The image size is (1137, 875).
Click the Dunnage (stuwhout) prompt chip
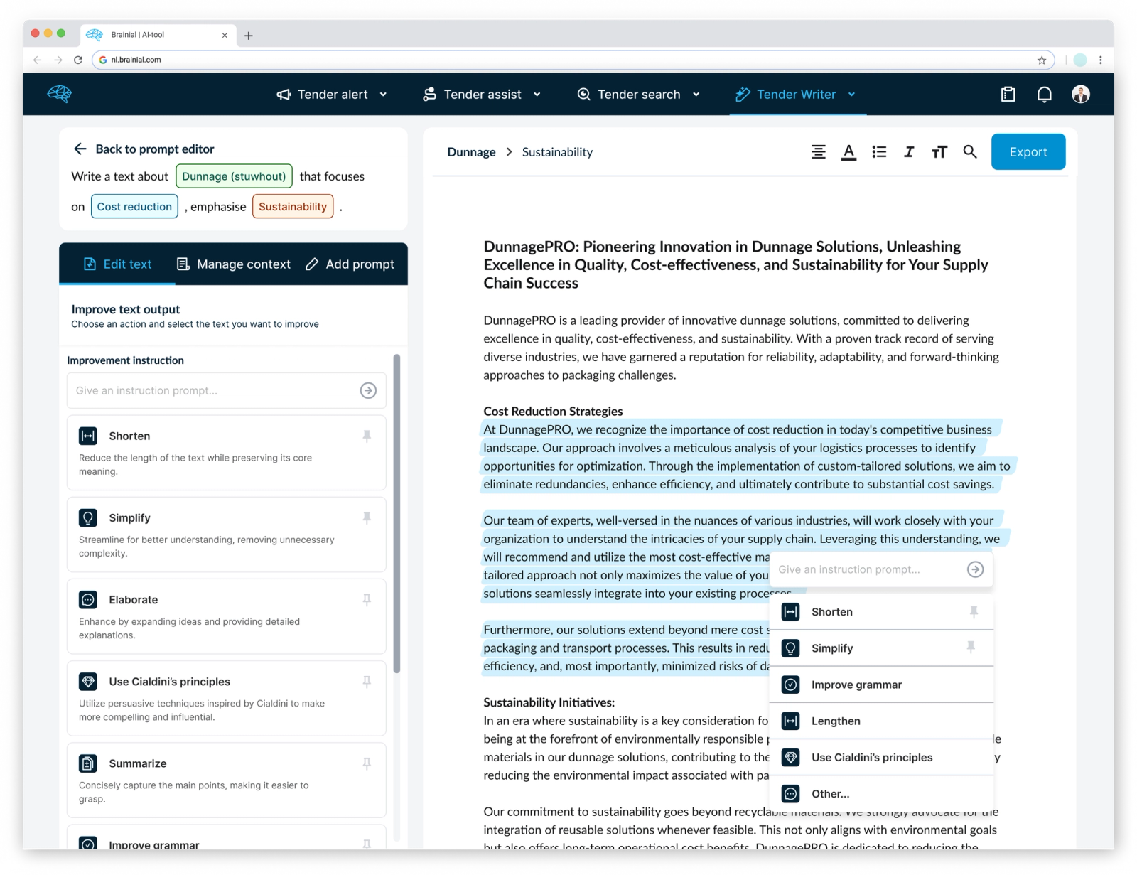pyautogui.click(x=234, y=176)
